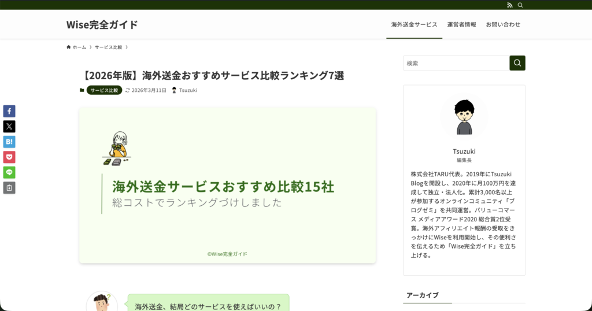Open the 海外送金サービス menu item

(x=414, y=24)
